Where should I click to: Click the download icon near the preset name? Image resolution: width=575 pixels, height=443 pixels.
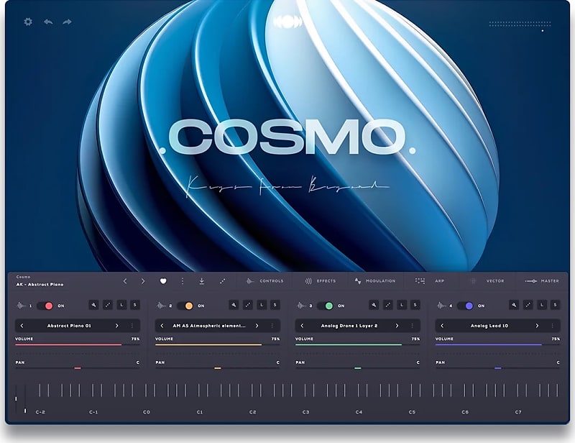pos(203,280)
